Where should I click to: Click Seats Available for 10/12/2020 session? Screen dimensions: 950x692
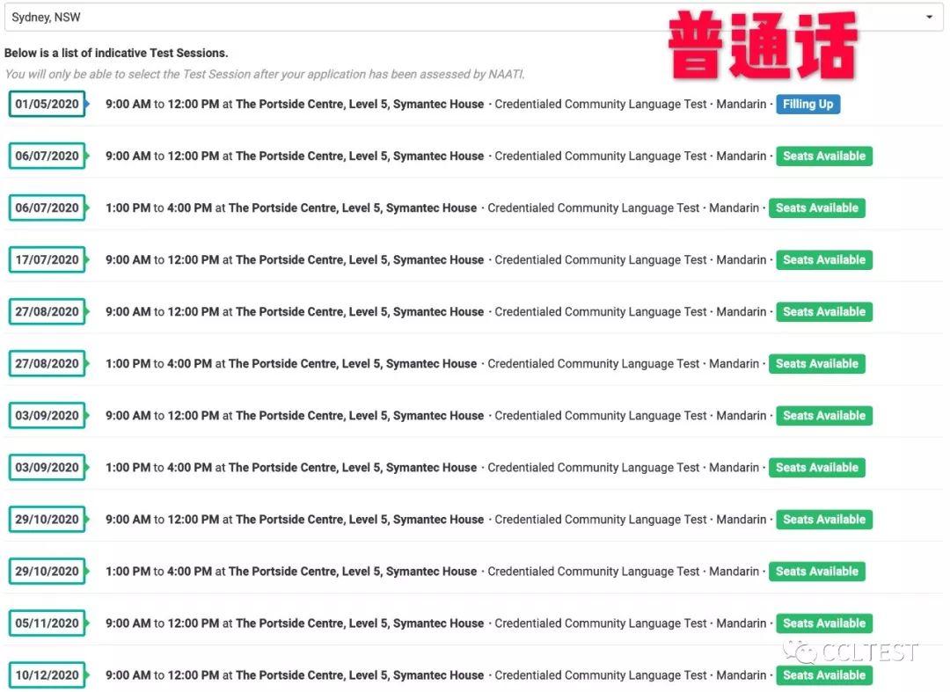(824, 675)
